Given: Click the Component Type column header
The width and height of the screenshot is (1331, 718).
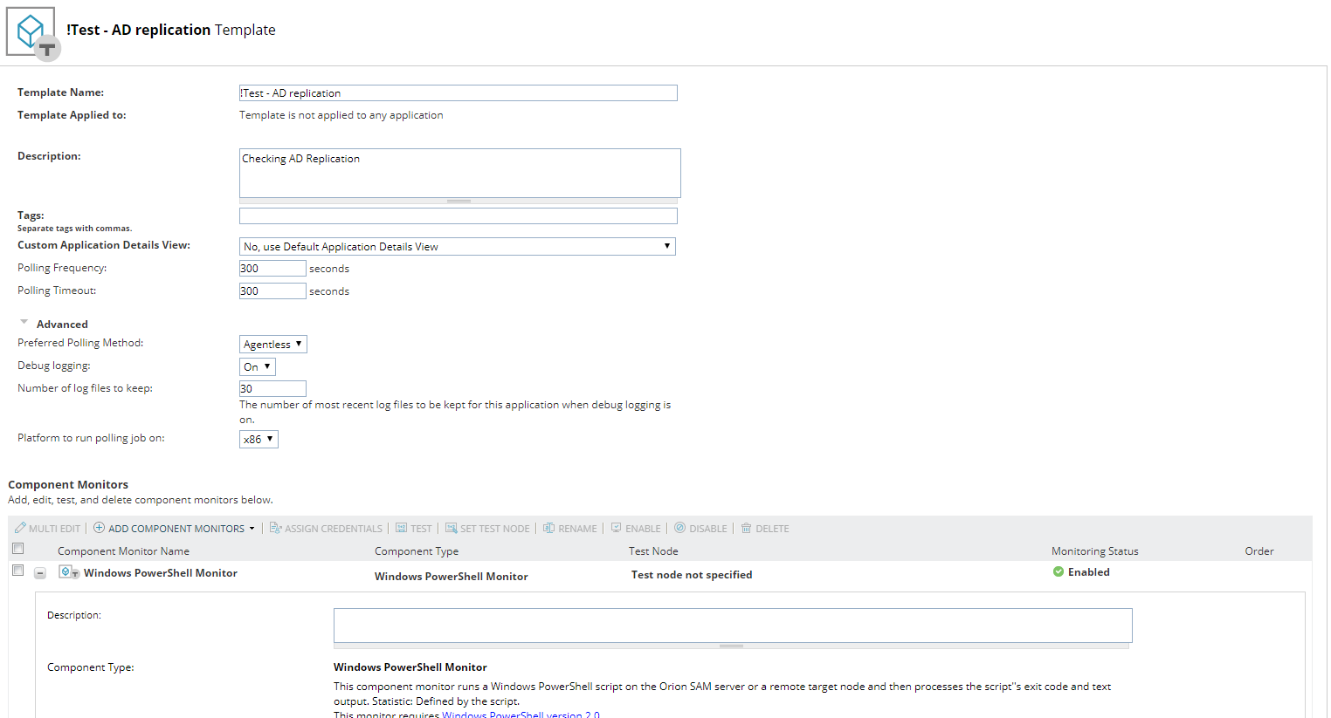Looking at the screenshot, I should click(417, 550).
